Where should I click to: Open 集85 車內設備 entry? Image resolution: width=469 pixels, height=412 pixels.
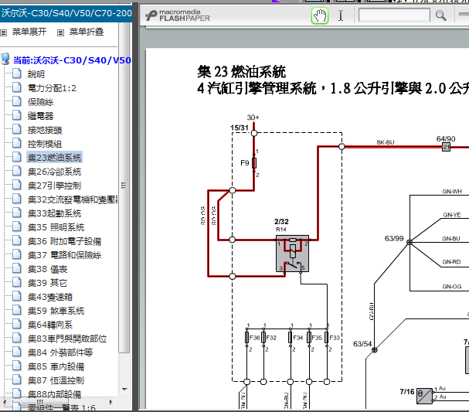click(56, 366)
